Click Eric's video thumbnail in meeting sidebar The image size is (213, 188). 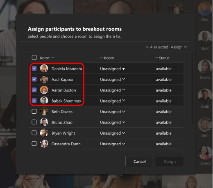[205, 9]
